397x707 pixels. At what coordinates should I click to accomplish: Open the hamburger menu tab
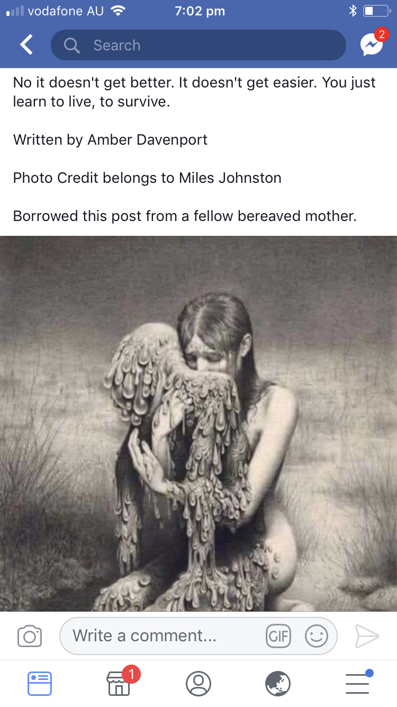358,683
